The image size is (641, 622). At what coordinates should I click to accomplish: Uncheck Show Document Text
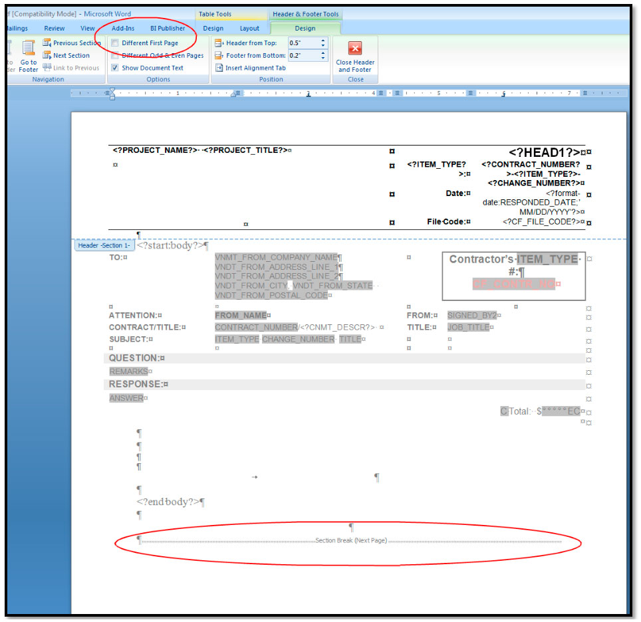point(115,68)
